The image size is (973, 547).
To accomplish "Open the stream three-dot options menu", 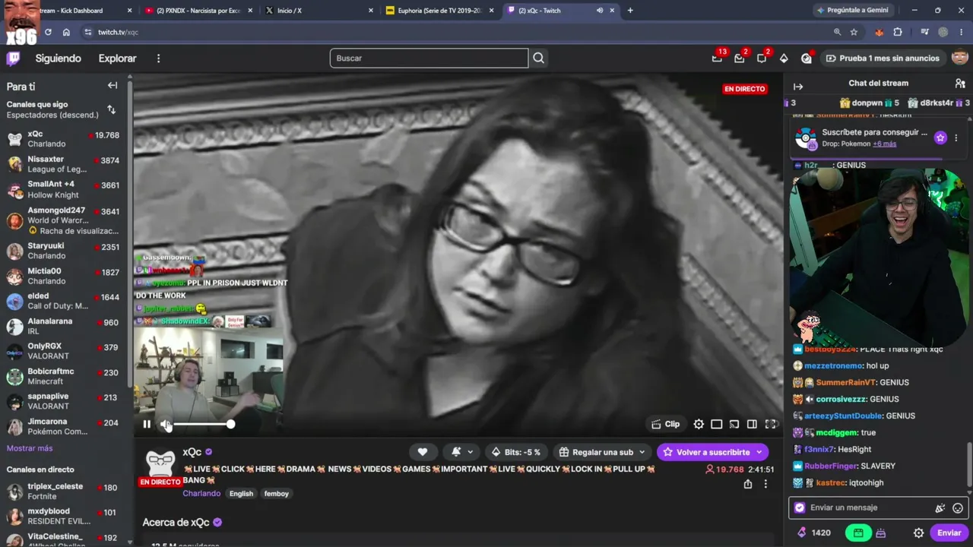I will coord(765,484).
